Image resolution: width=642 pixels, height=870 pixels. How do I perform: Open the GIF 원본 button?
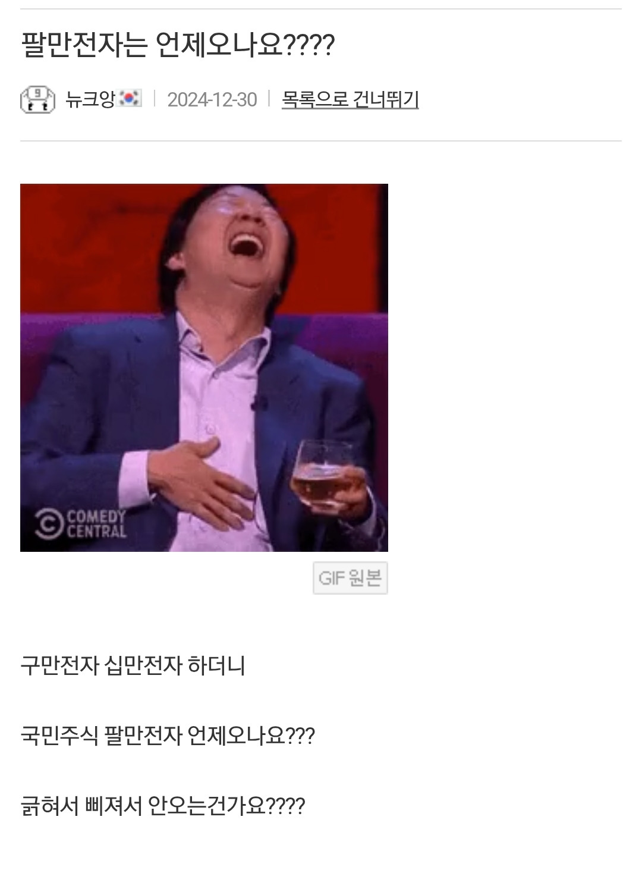coord(350,578)
